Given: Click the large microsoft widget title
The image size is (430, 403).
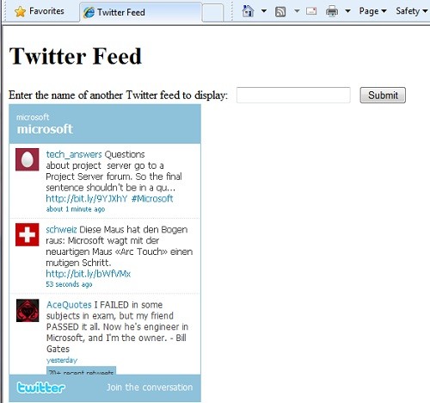Looking at the screenshot, I should point(45,129).
